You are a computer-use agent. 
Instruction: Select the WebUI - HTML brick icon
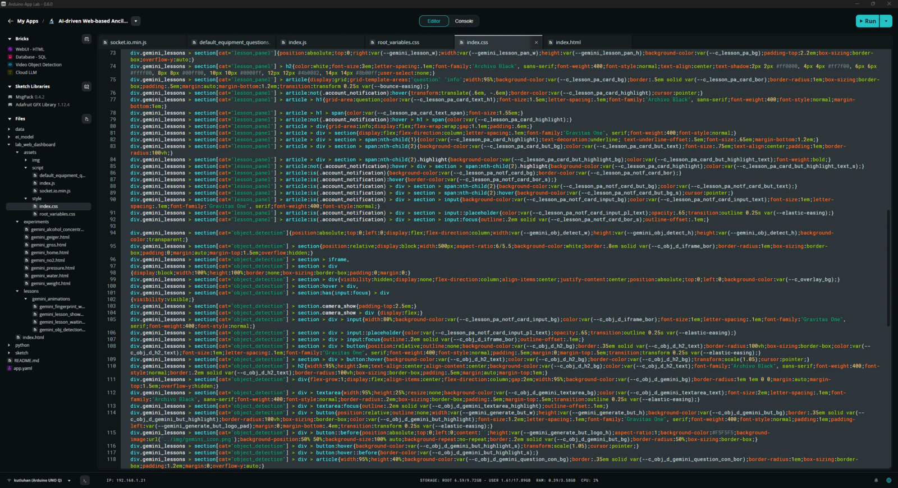[x=10, y=49]
